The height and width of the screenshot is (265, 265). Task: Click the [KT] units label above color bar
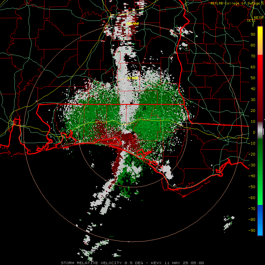(x=251, y=21)
